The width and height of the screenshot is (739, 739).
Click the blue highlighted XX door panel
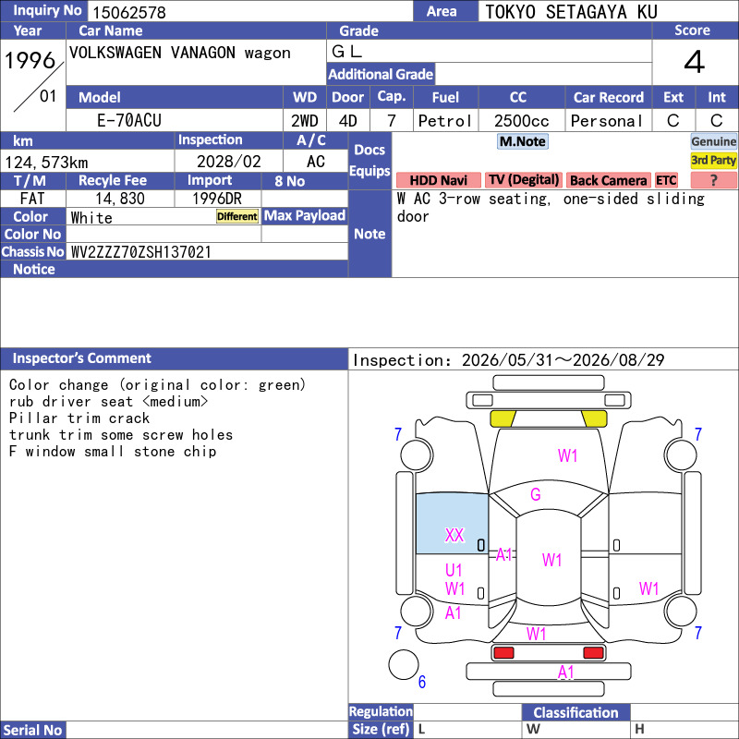click(x=452, y=524)
